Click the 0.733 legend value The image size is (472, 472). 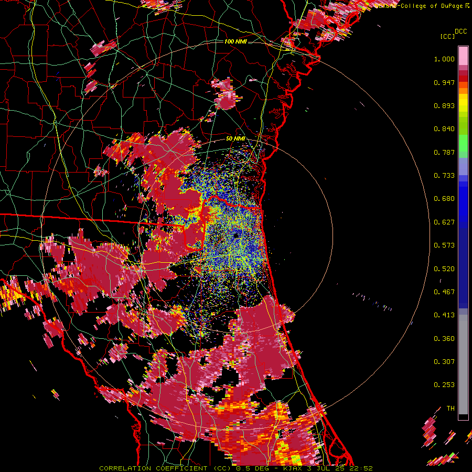tap(444, 176)
